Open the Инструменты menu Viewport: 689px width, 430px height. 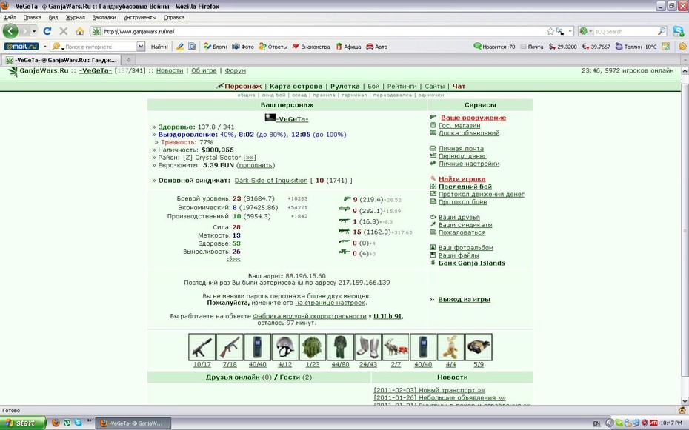coord(140,18)
